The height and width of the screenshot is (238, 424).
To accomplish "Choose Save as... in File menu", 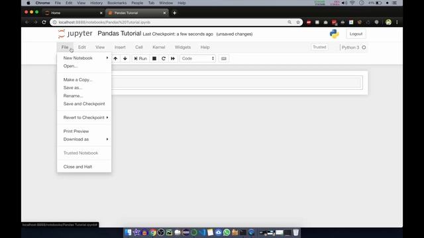I will (84, 88).
